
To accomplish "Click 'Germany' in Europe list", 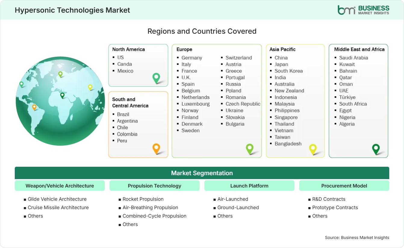I will click(x=192, y=57).
